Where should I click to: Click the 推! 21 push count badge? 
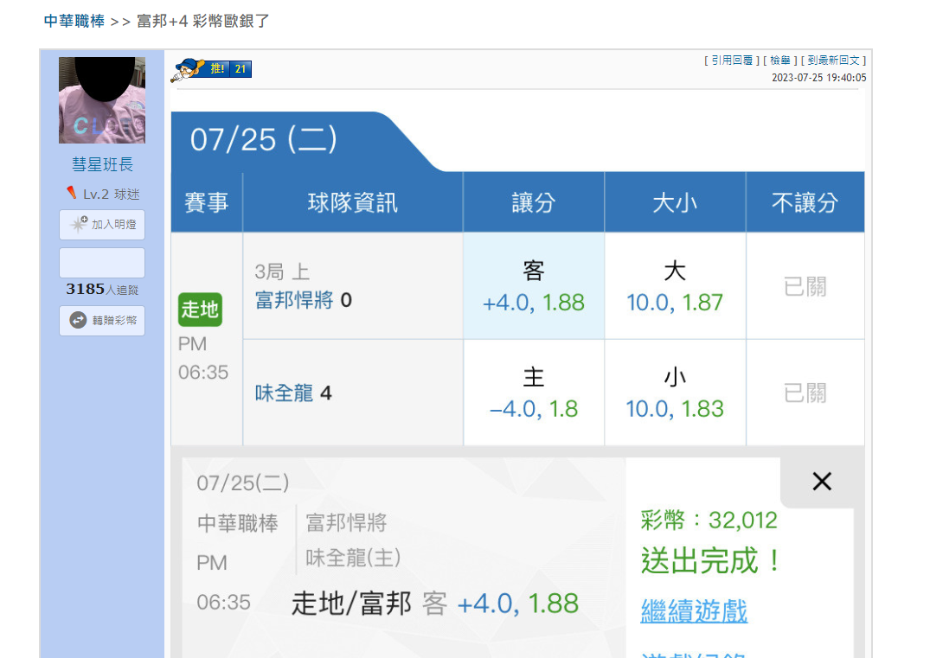228,69
